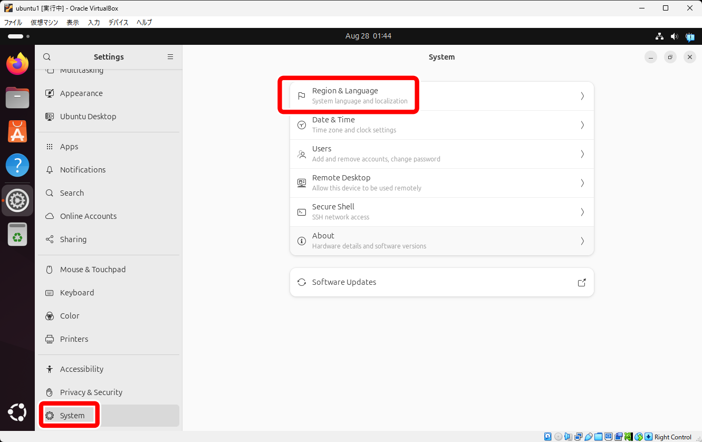Select Mouse & Touchpad in sidebar

click(x=109, y=270)
